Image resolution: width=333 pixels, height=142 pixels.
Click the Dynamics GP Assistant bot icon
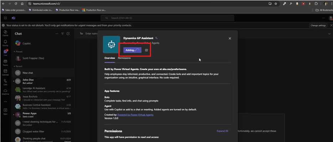pos(111,44)
